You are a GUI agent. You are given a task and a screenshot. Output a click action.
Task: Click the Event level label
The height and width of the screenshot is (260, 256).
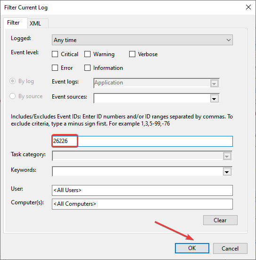(25, 52)
